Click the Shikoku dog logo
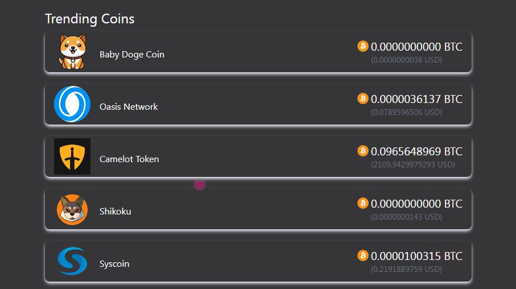The image size is (516, 289). pos(72,209)
